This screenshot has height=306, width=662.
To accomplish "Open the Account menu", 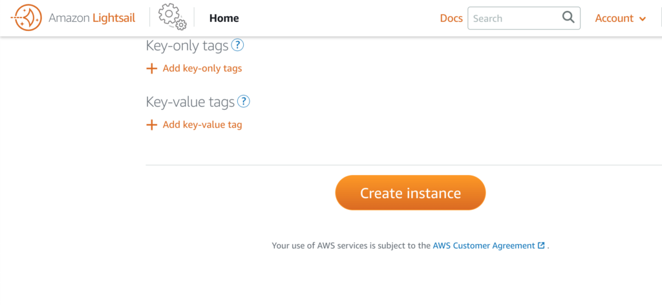I will (620, 18).
